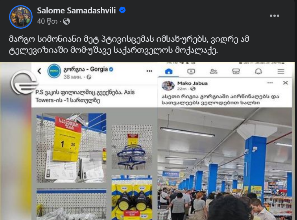
Task: View the crowded store queue photo
Action: pos(225,164)
